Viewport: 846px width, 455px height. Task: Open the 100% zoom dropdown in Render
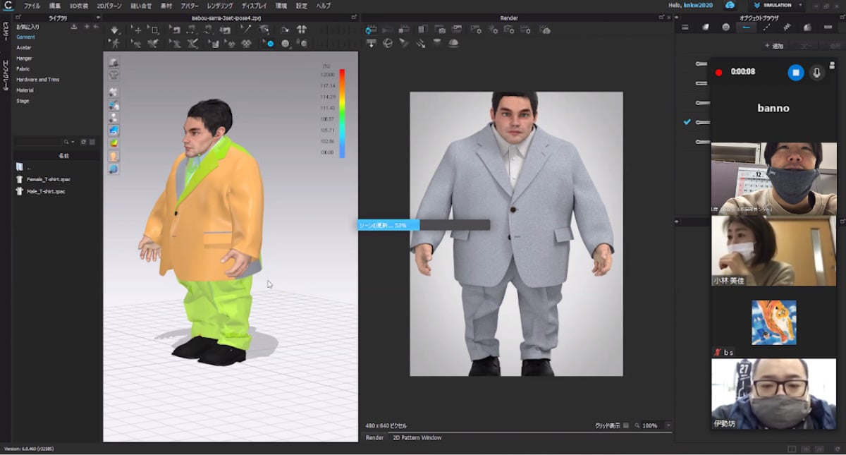coord(668,426)
